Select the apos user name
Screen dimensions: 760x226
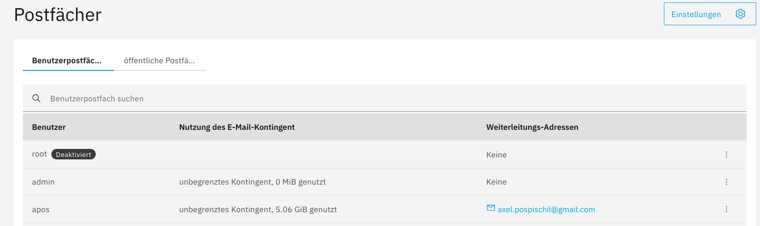[x=41, y=210]
